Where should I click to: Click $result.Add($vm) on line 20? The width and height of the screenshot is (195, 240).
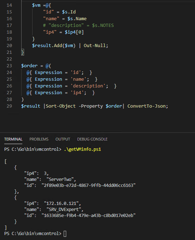click(x=54, y=46)
